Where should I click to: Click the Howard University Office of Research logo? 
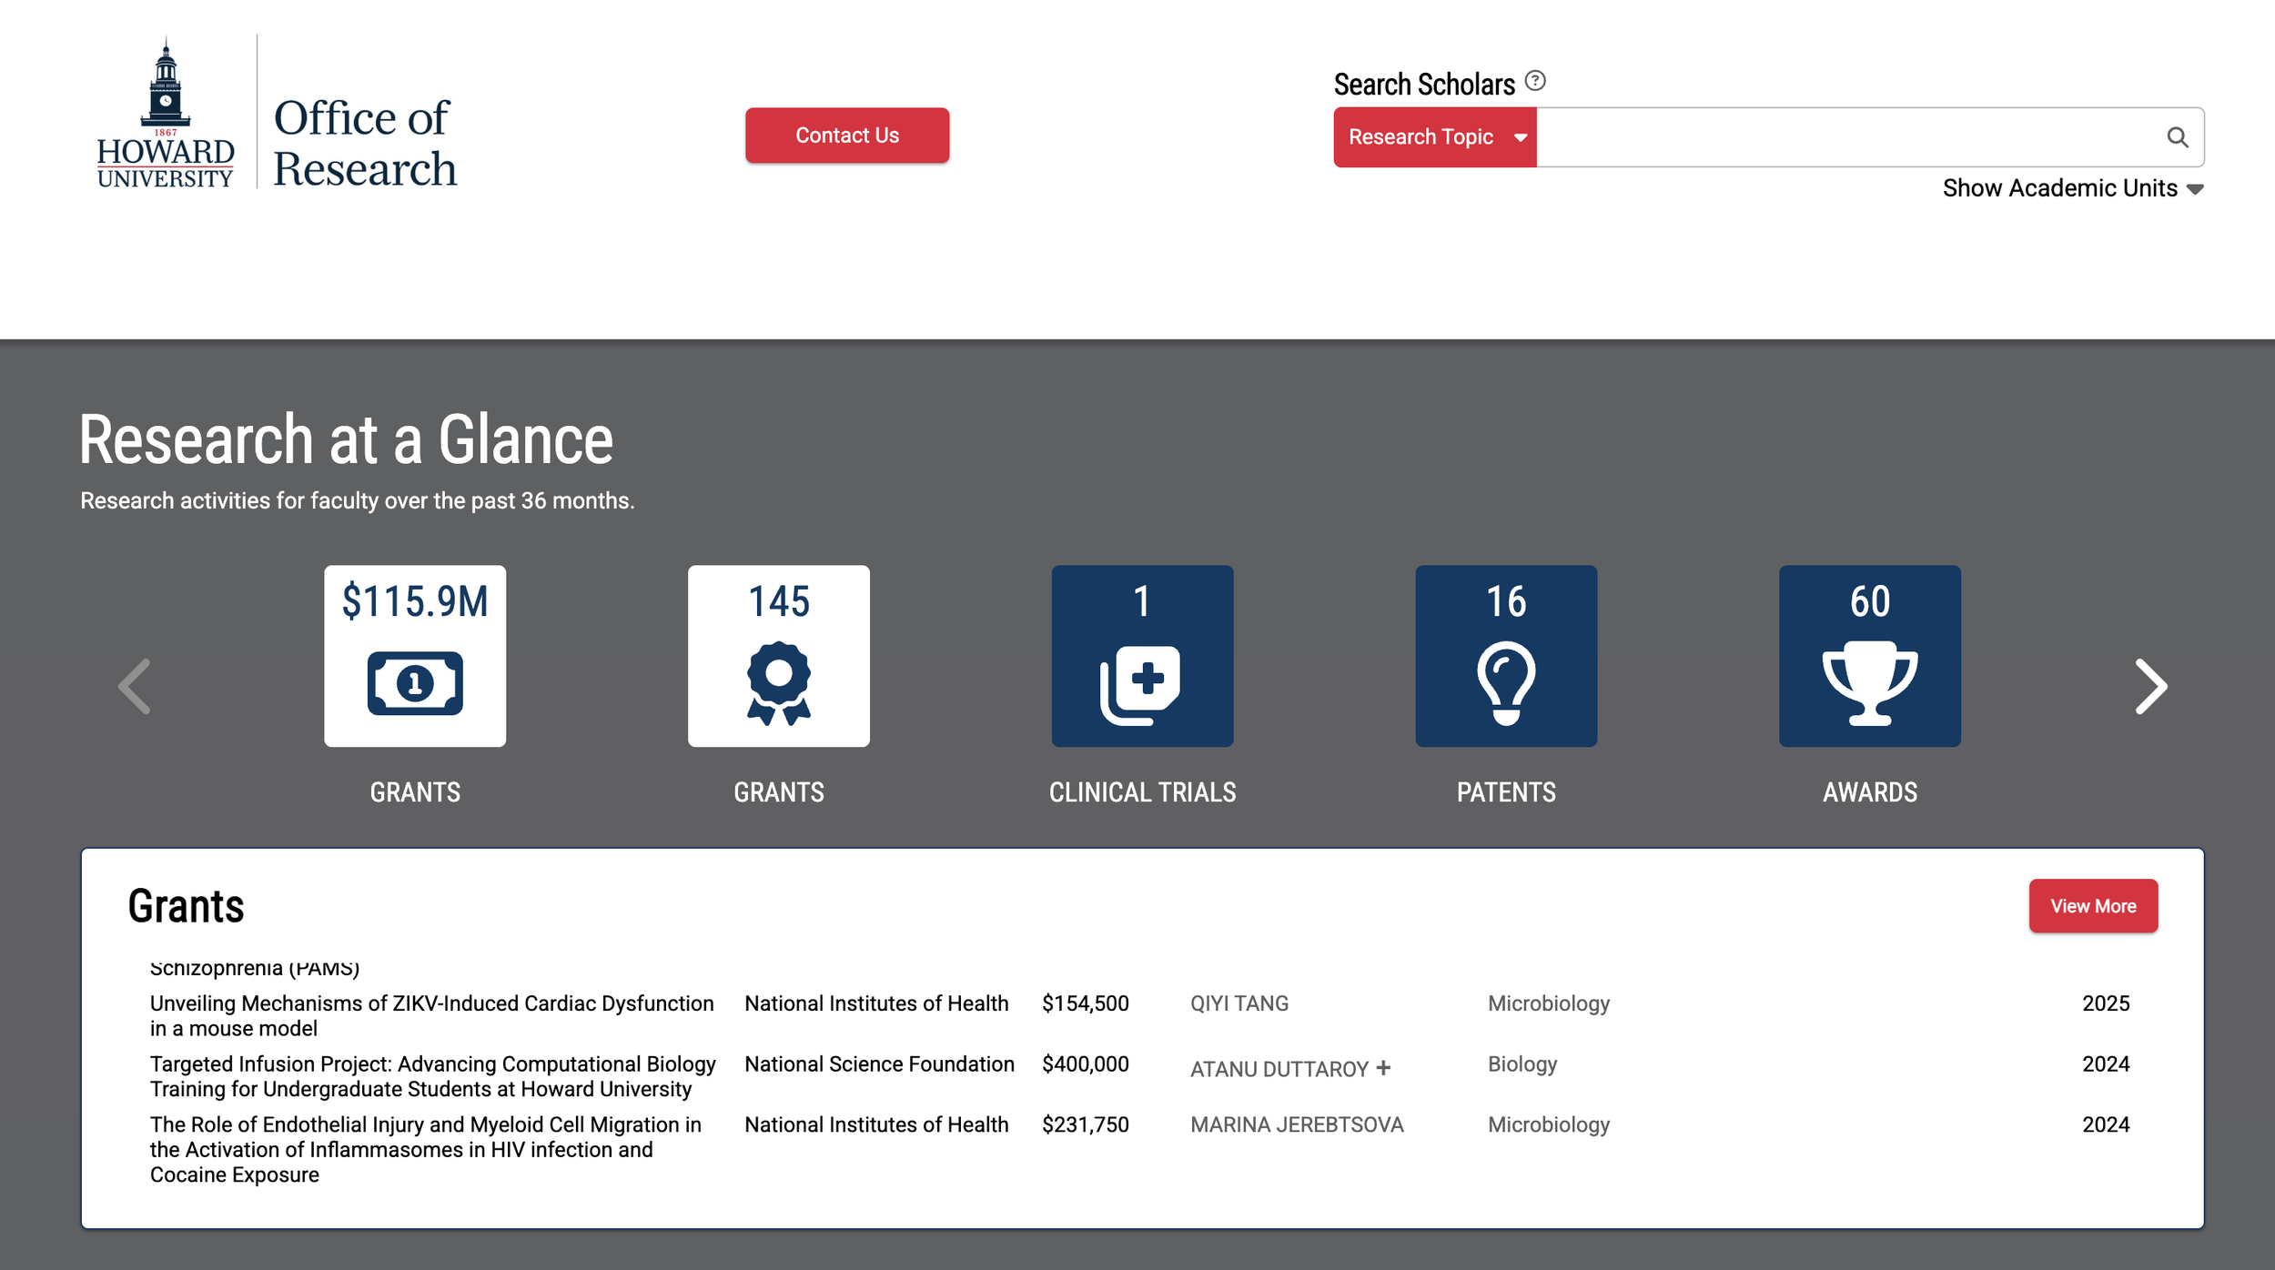coord(277,114)
